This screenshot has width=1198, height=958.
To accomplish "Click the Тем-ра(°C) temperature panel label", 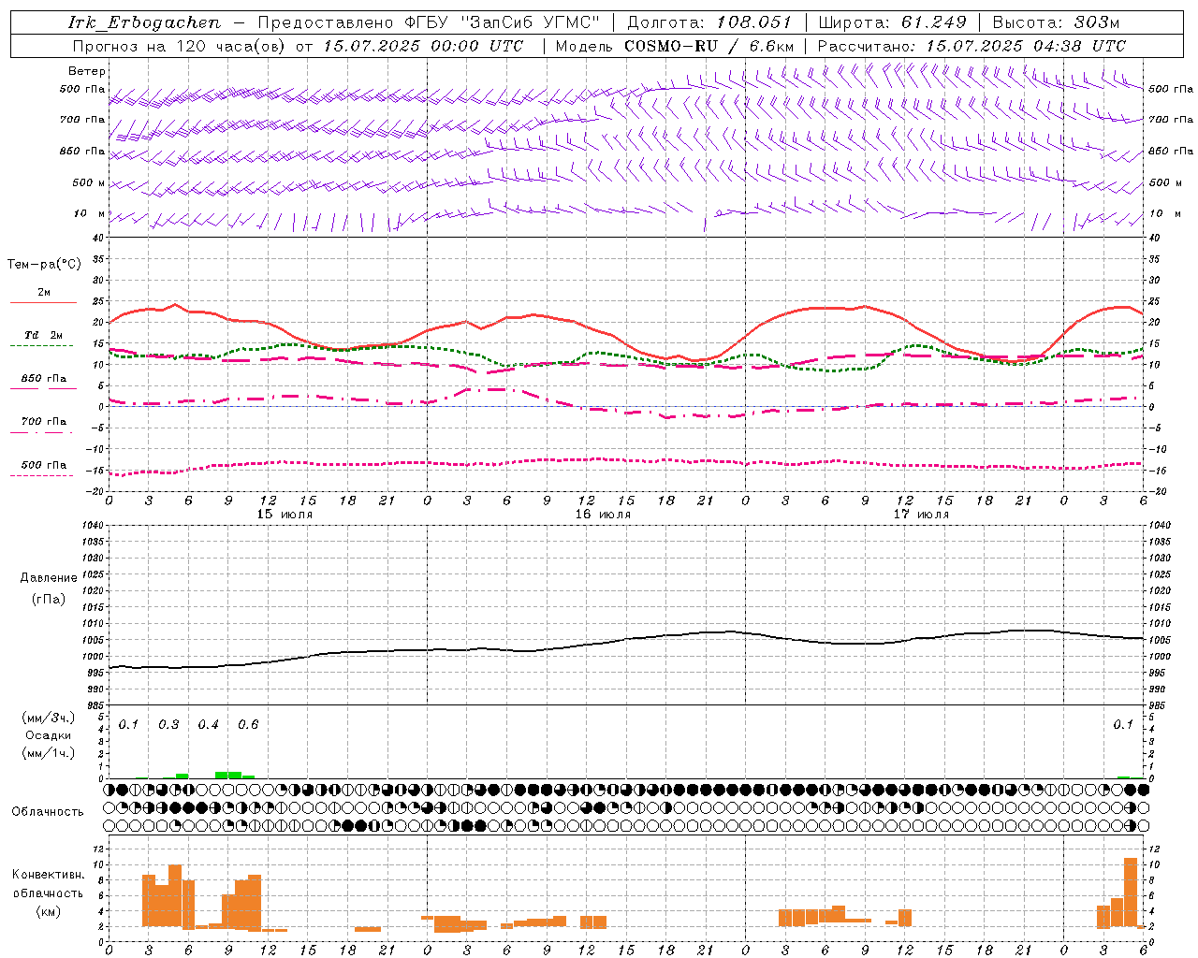I will pos(44,265).
